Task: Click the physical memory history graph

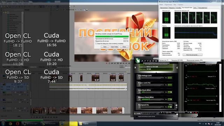Action: 196,33
